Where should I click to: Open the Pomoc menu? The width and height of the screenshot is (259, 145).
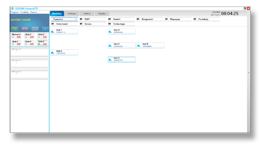[x=34, y=12]
